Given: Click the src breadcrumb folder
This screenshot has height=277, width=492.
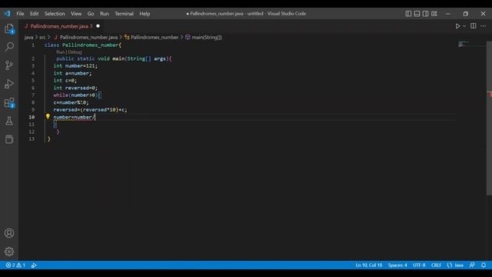Looking at the screenshot, I should click(42, 37).
